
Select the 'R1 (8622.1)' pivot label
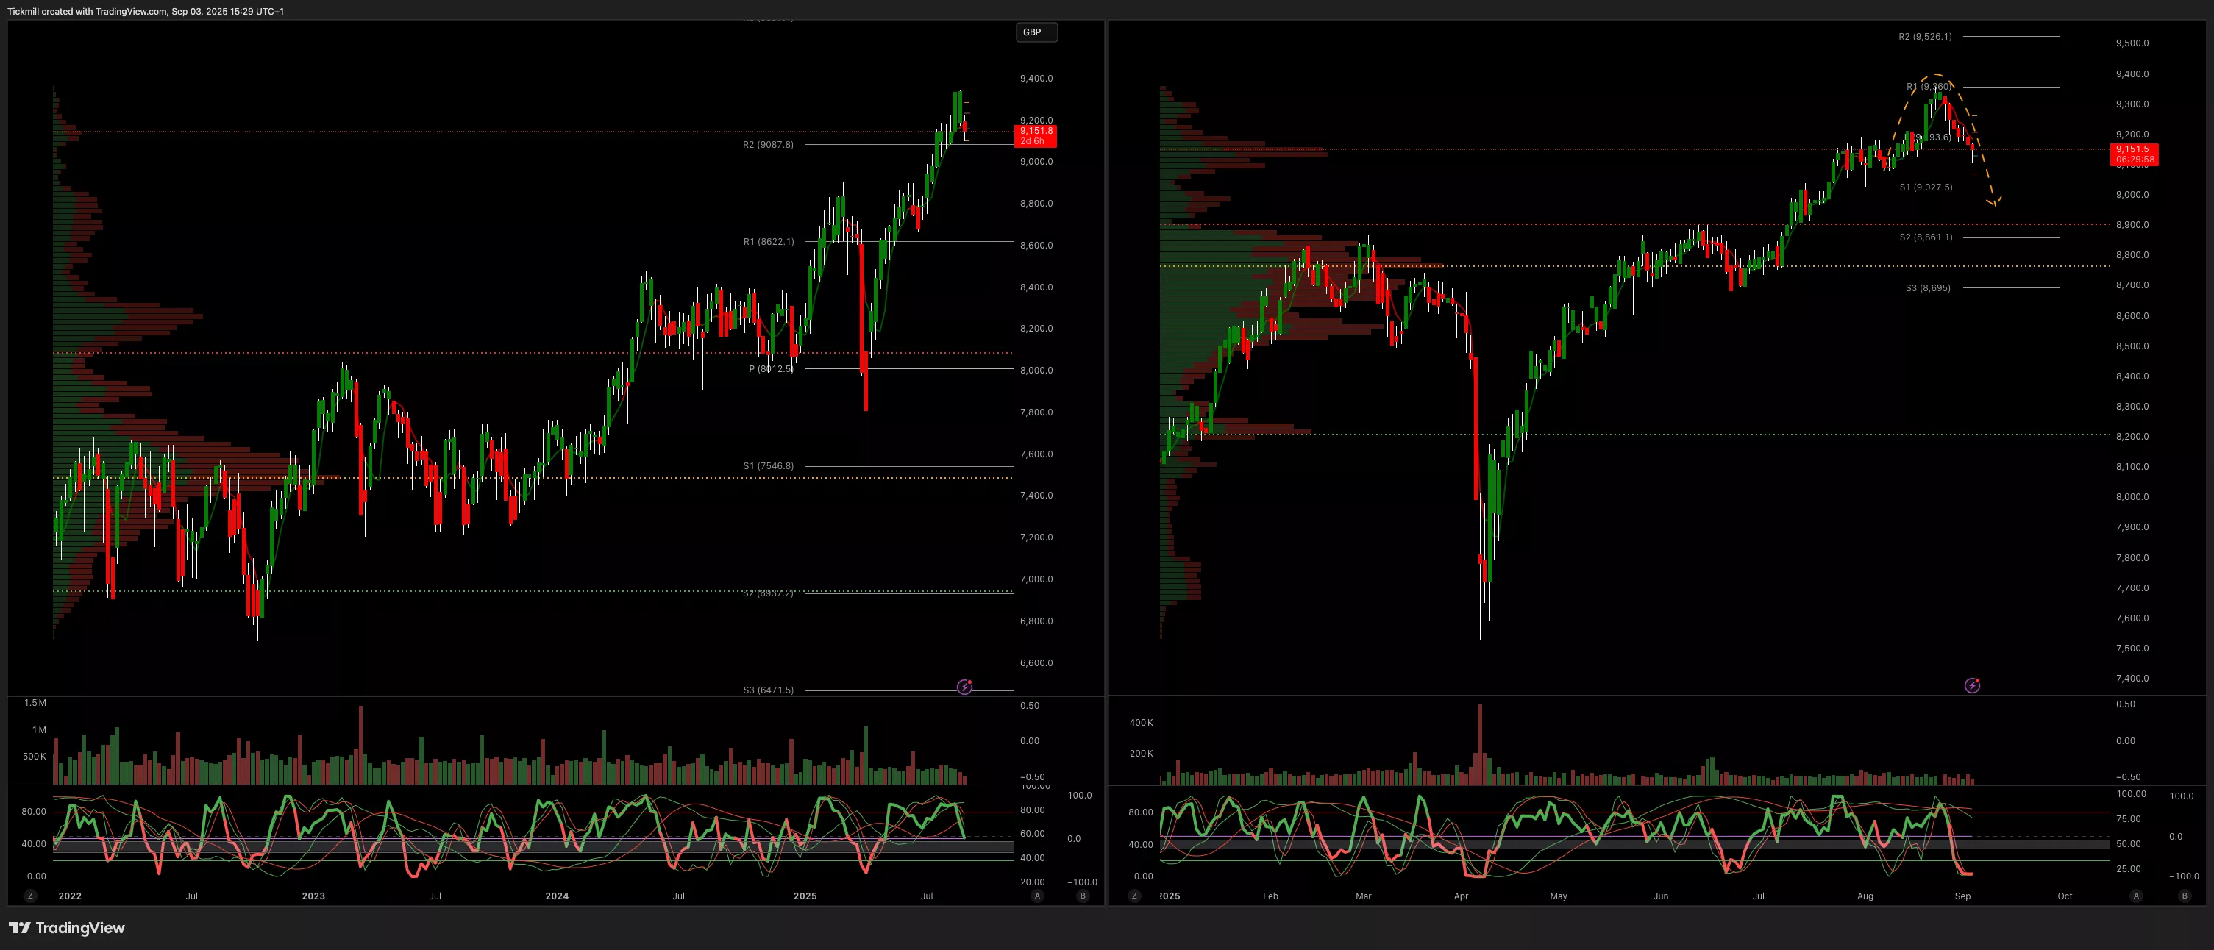coord(769,241)
